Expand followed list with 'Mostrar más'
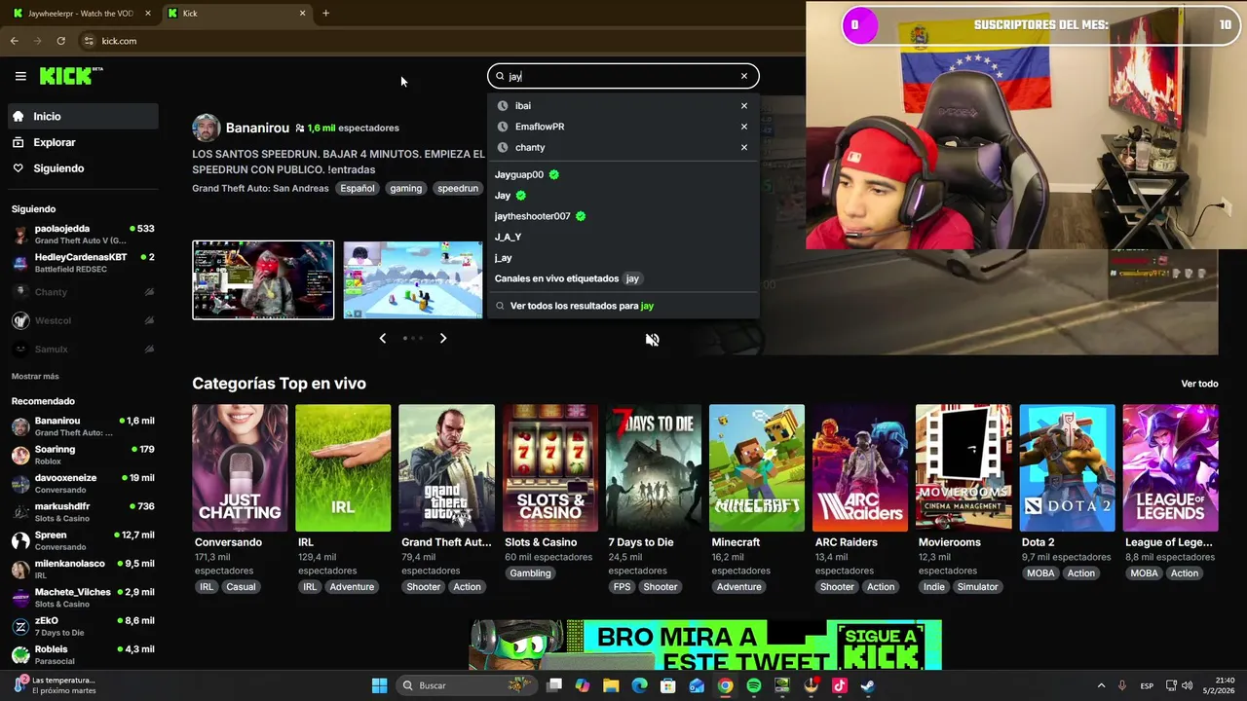Viewport: 1247px width, 701px height. tap(35, 377)
